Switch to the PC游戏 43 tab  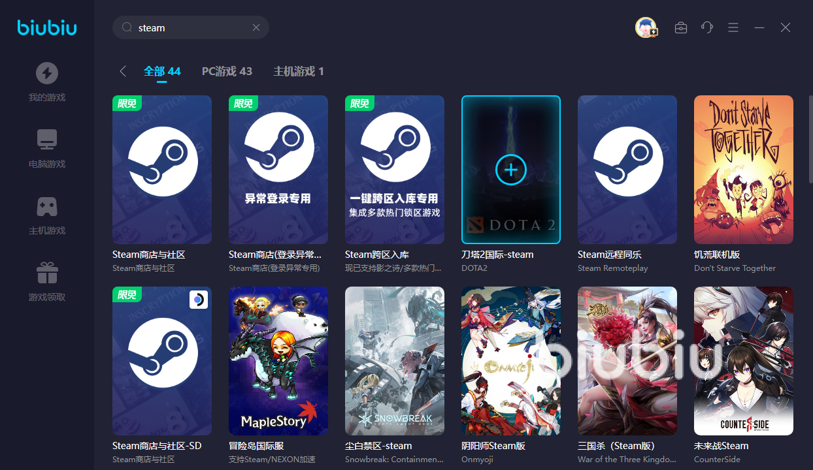click(x=227, y=71)
